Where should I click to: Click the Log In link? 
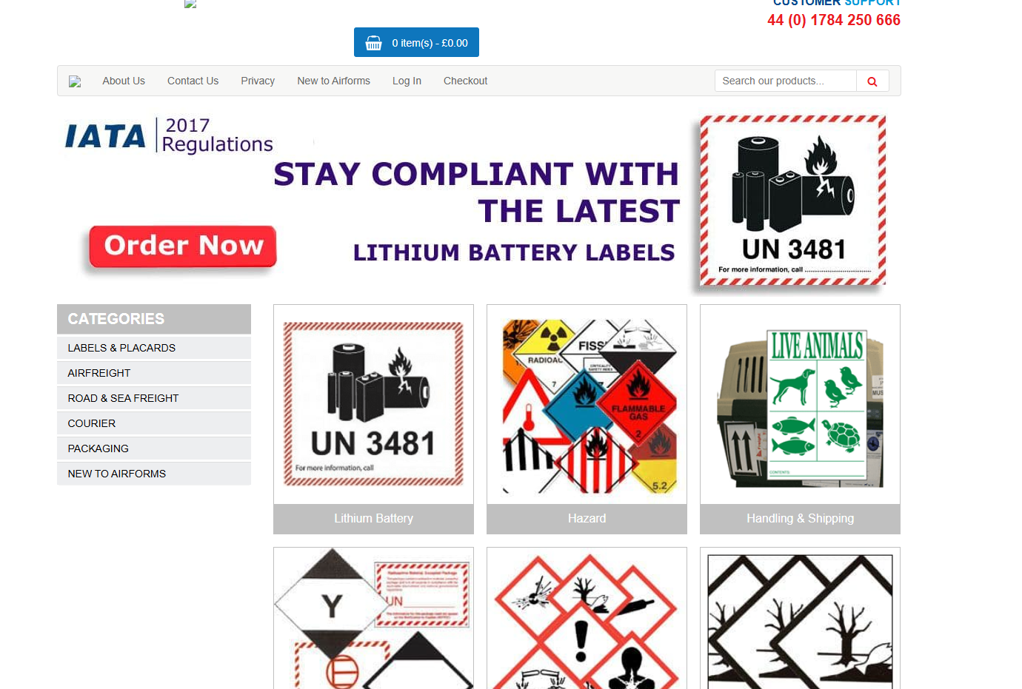point(407,81)
